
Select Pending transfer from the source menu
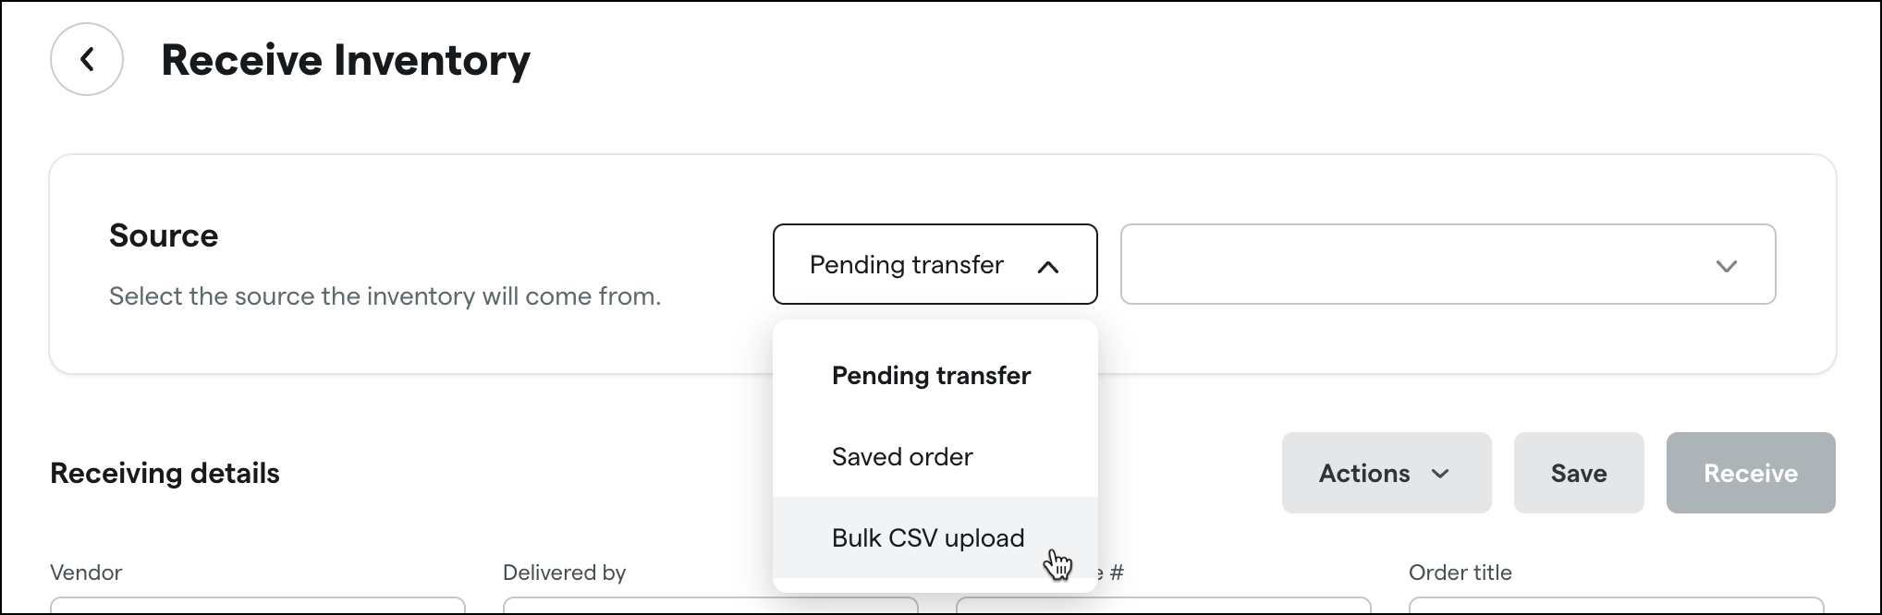930,375
